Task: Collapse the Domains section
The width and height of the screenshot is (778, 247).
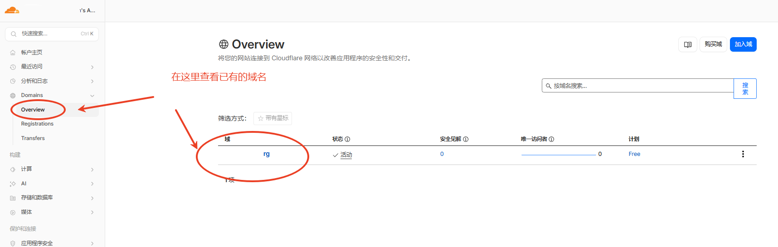Action: 92,96
